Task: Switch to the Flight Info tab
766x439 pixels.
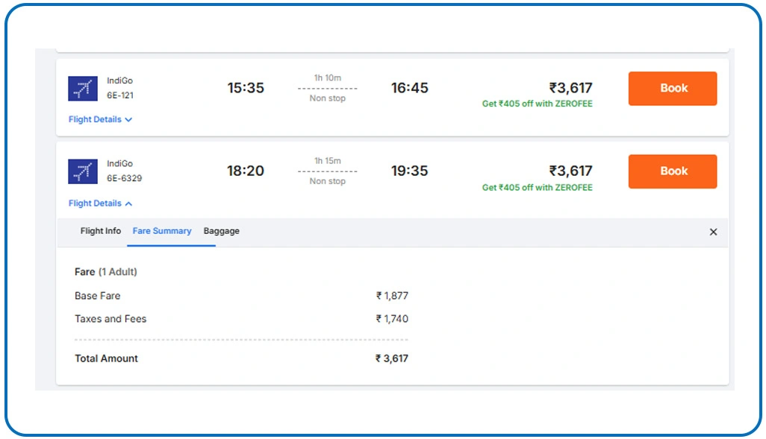Action: (x=100, y=231)
